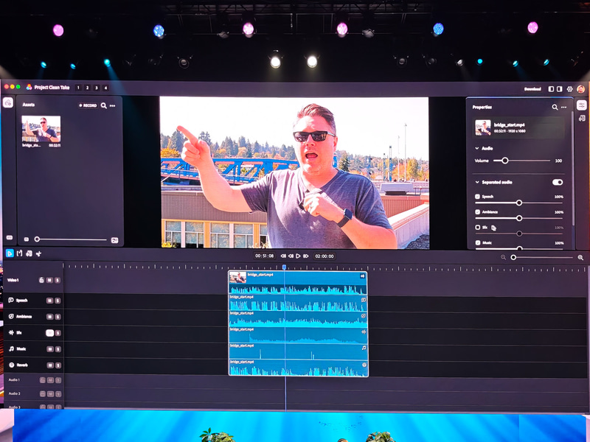Image resolution: width=590 pixels, height=442 pixels.
Task: Uncheck the Speech checkbox
Action: click(477, 197)
